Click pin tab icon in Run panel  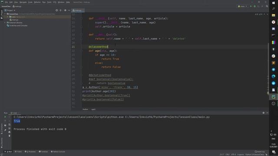[5, 130]
